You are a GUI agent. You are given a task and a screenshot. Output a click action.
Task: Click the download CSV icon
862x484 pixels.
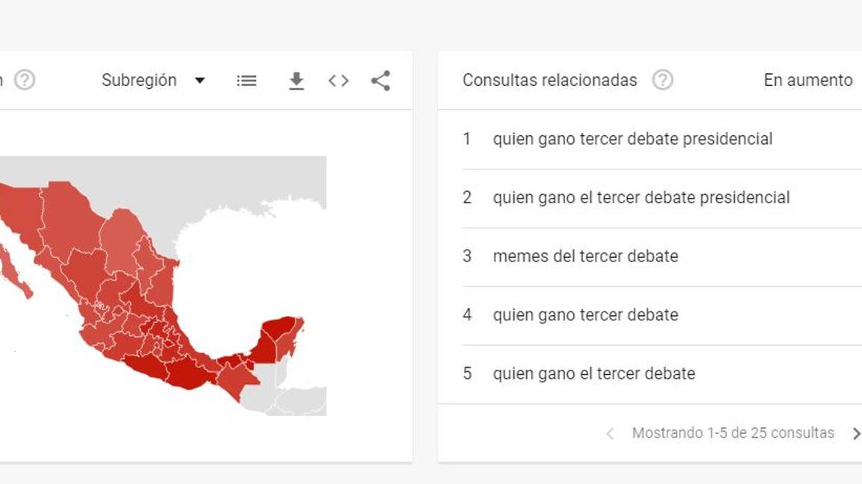point(296,80)
